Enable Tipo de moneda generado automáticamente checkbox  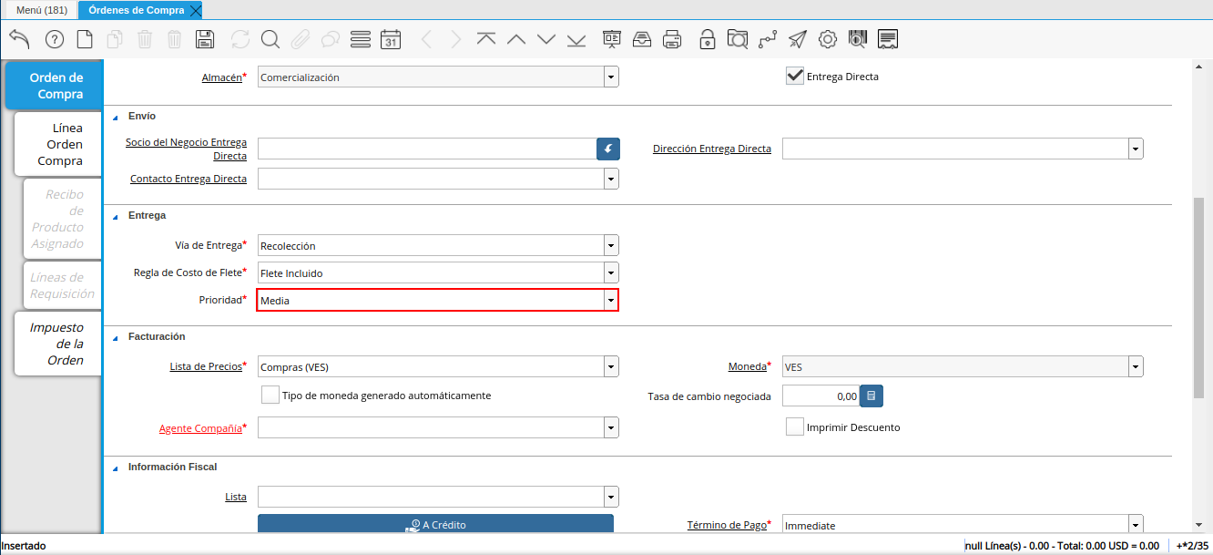point(270,396)
